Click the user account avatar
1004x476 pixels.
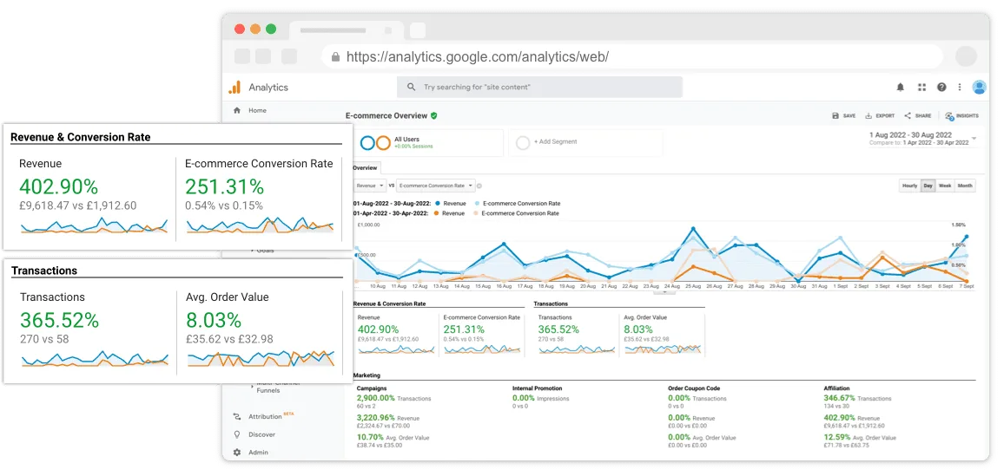[x=979, y=87]
